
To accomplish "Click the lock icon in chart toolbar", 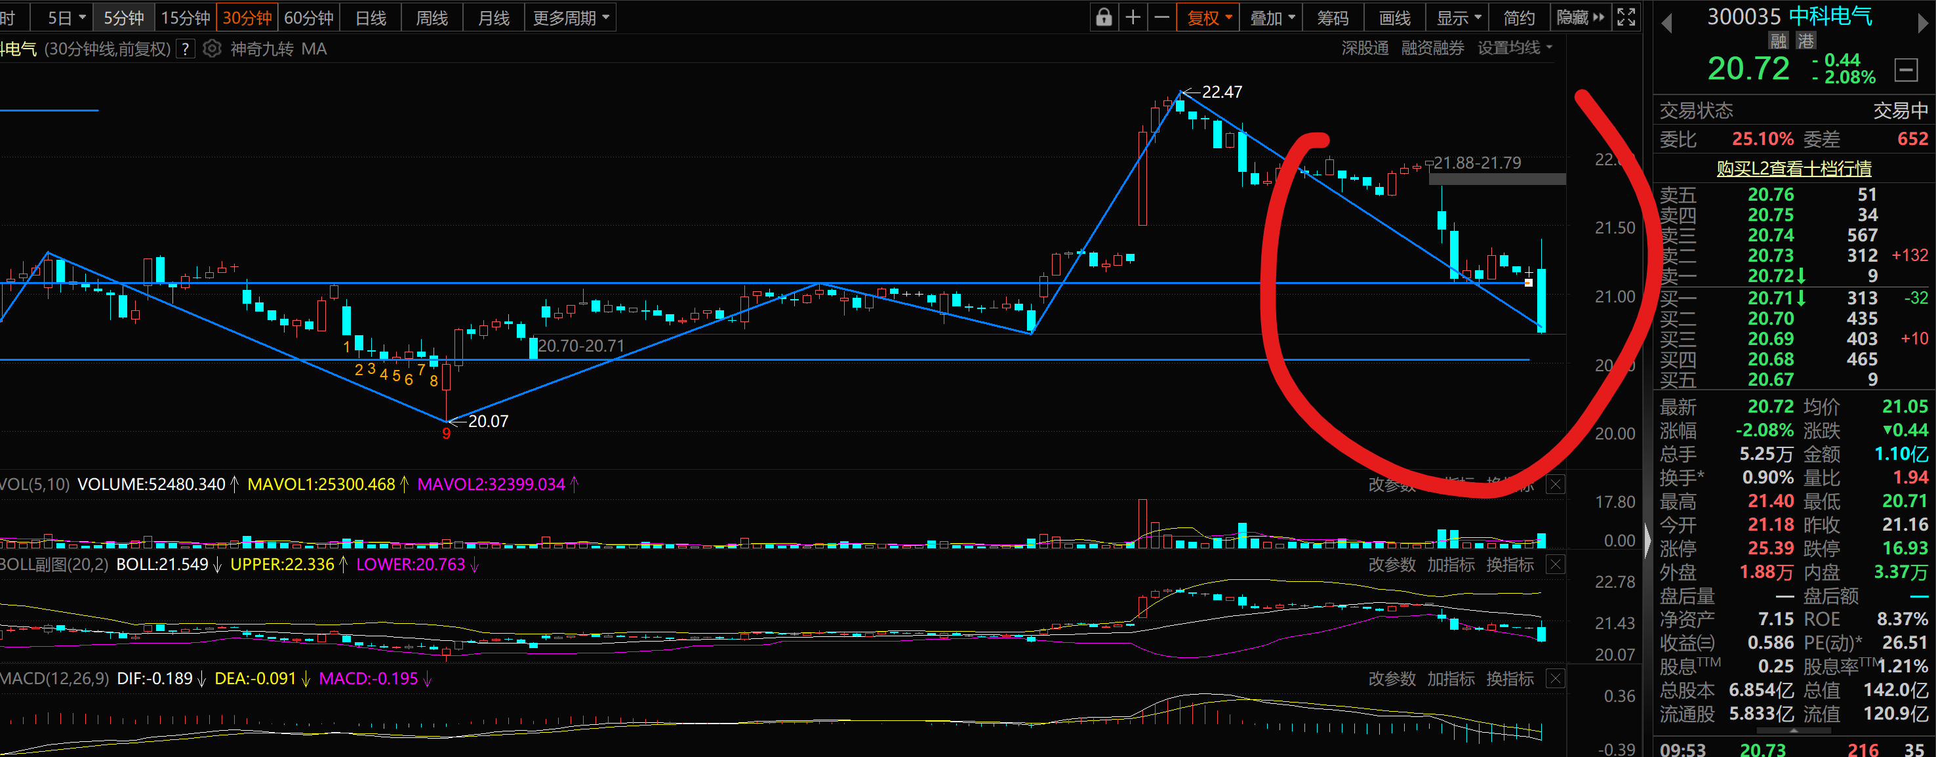I will pyautogui.click(x=1103, y=17).
